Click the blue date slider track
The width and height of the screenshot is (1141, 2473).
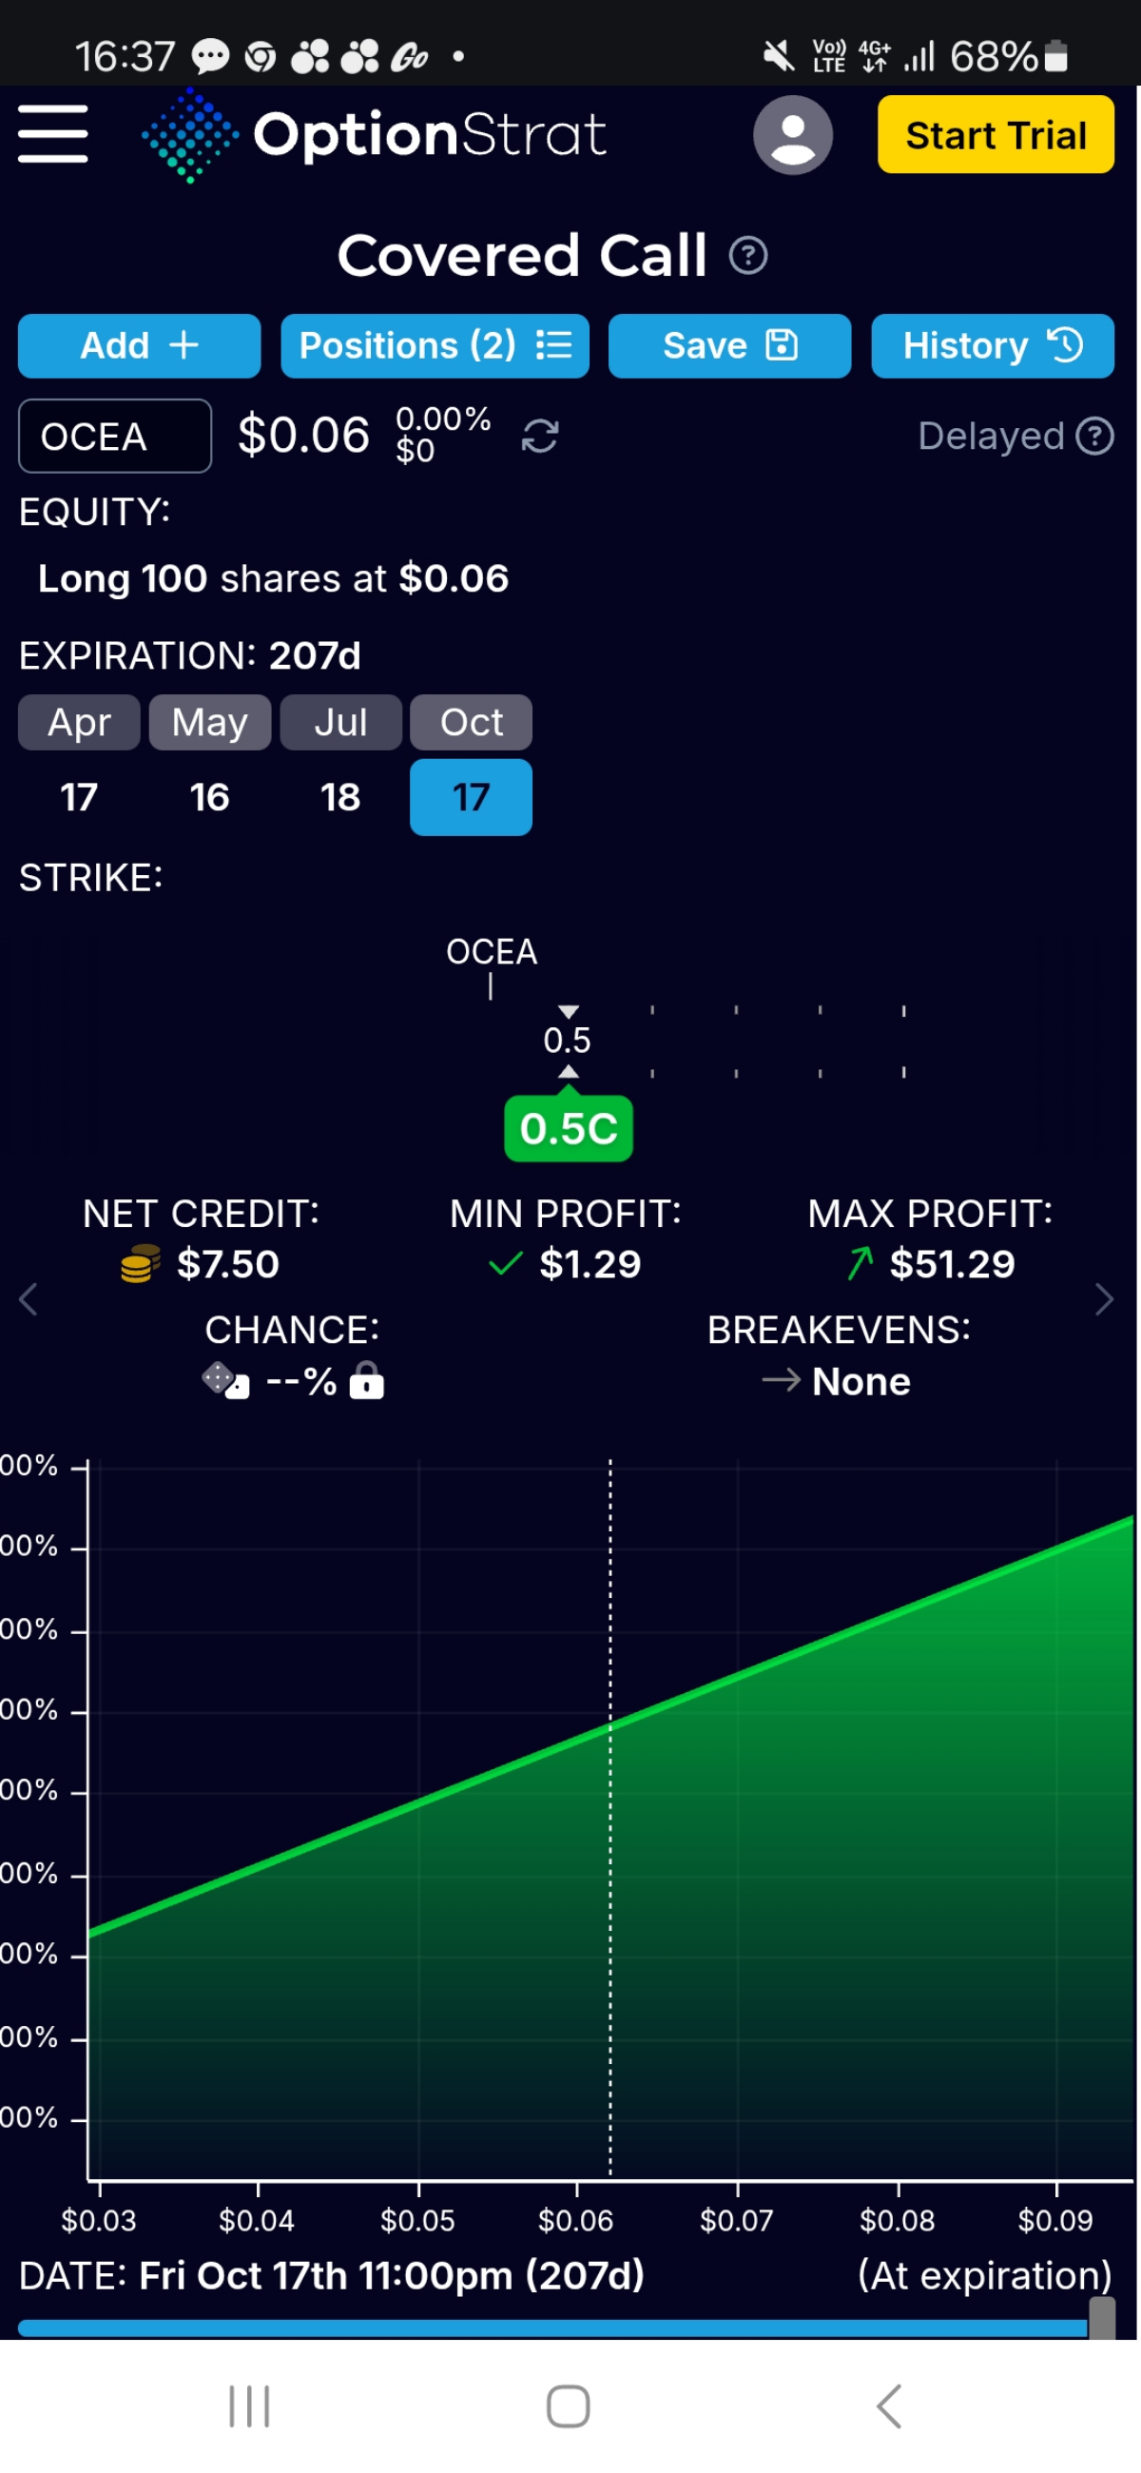coord(552,2327)
